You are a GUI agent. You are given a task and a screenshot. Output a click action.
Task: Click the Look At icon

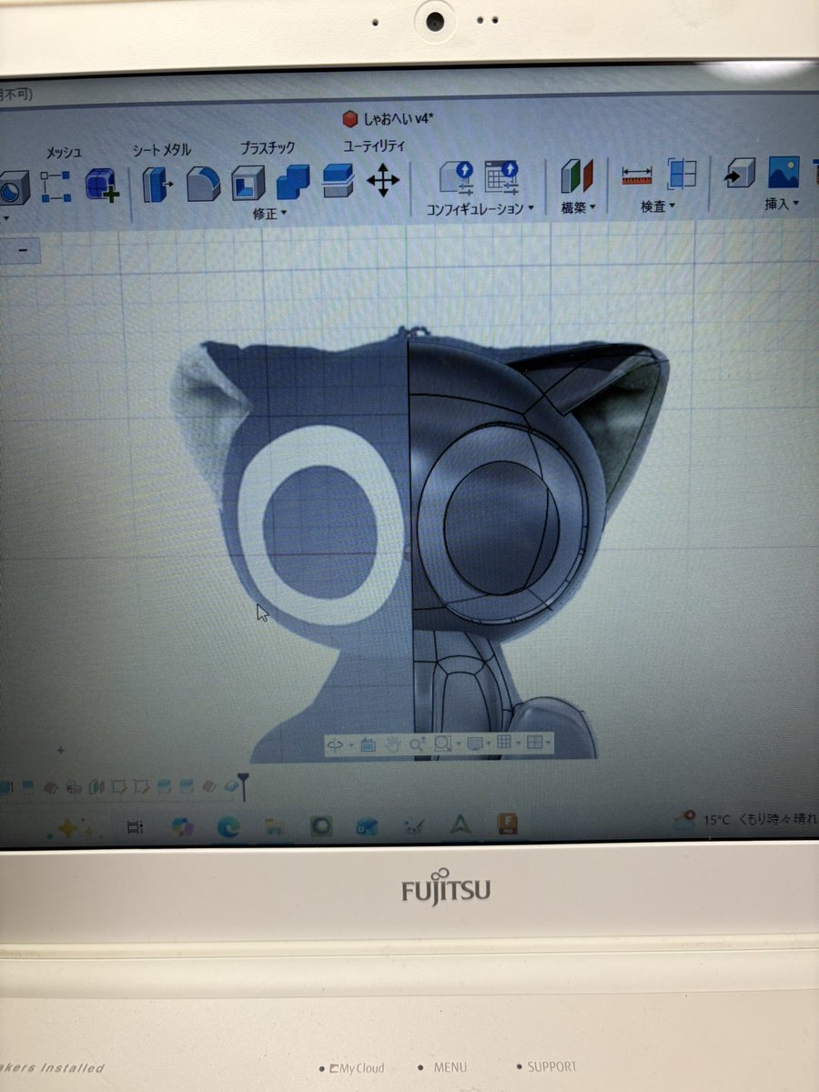[369, 744]
